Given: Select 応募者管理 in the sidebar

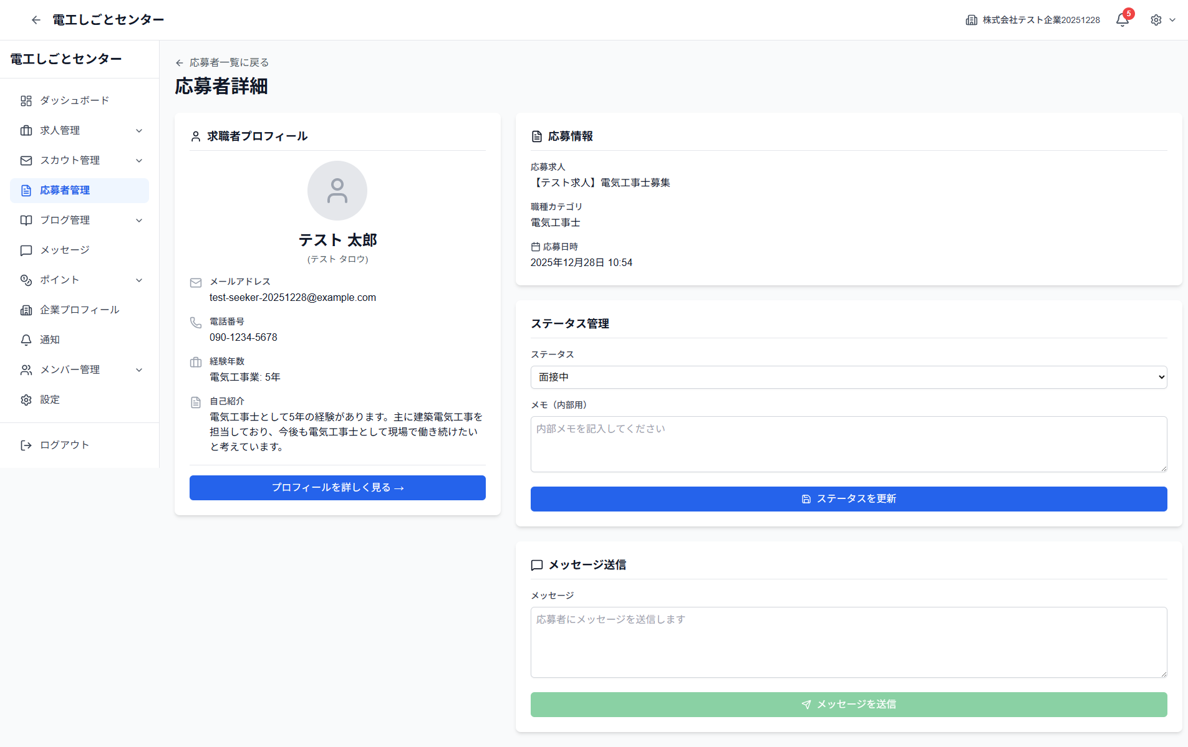Looking at the screenshot, I should (65, 190).
